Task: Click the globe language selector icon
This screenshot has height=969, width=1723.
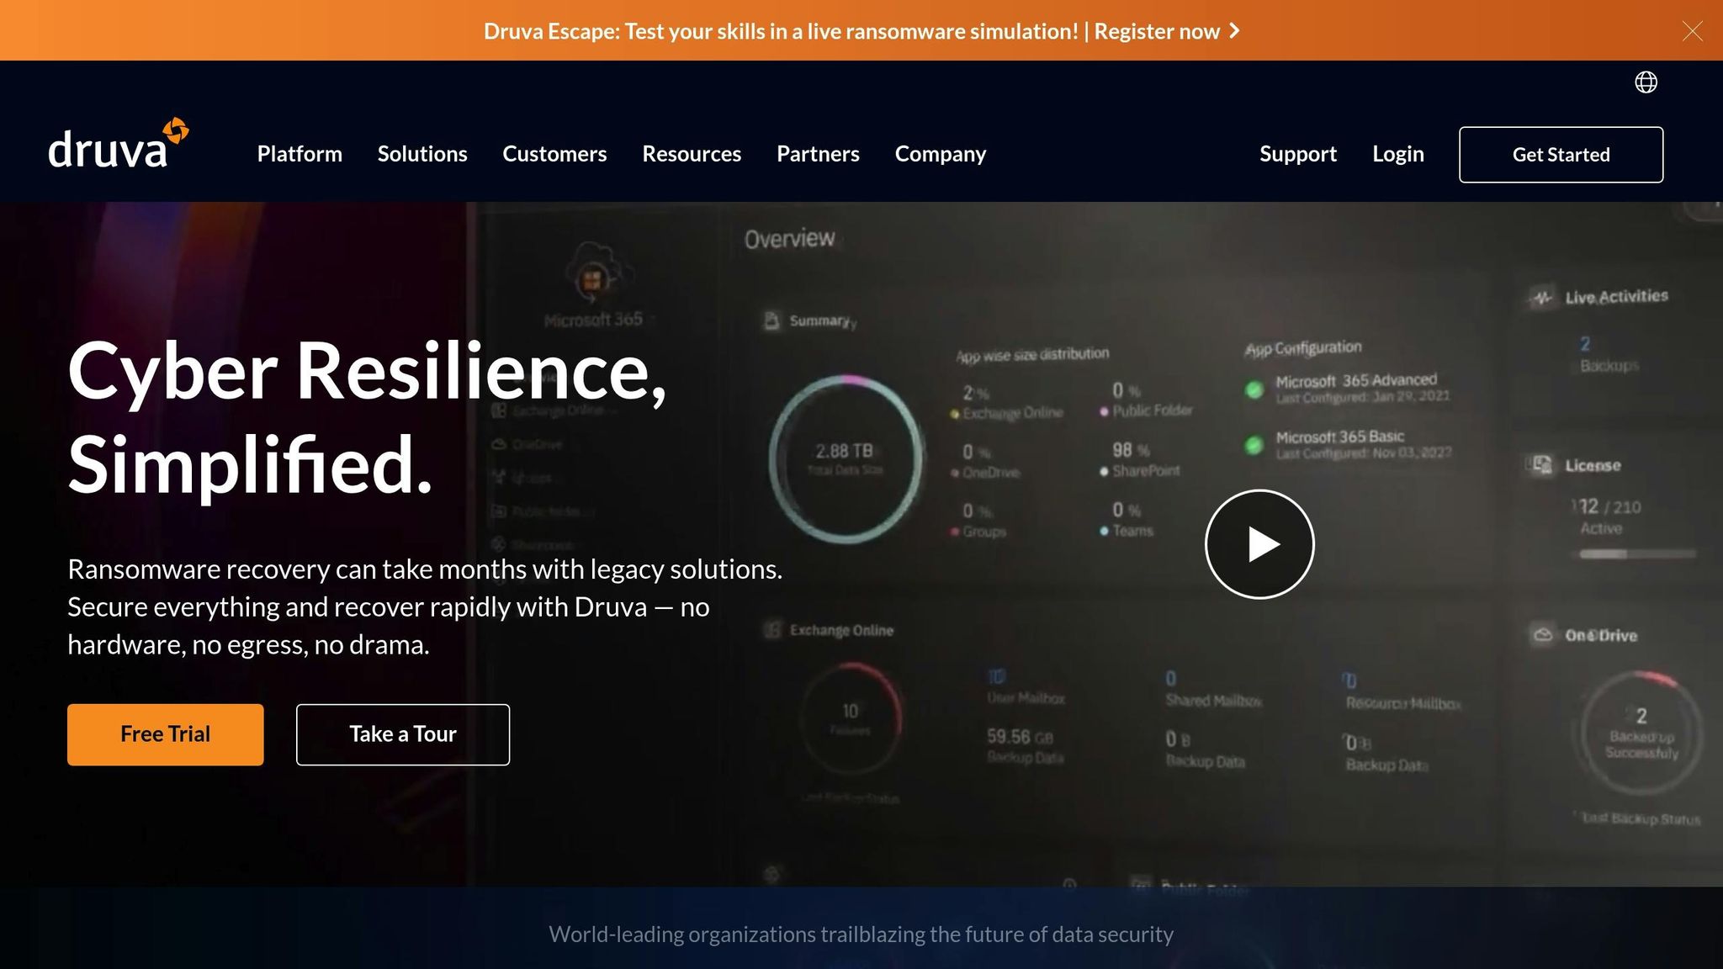Action: pyautogui.click(x=1646, y=82)
